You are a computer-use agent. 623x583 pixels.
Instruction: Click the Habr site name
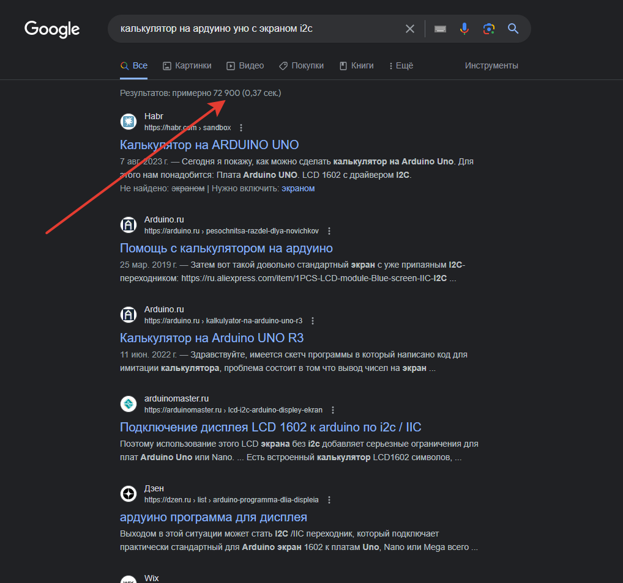point(154,116)
